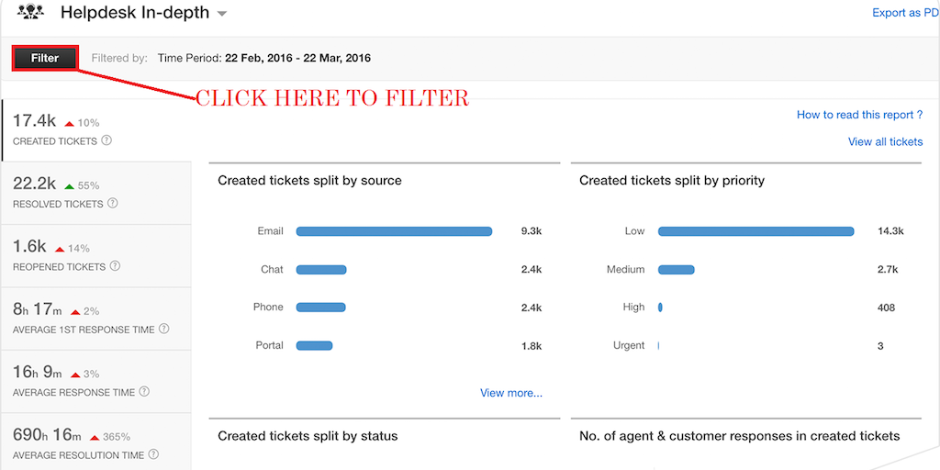Expand the Helpdesk In-depth report dropdown arrow

pyautogui.click(x=221, y=13)
